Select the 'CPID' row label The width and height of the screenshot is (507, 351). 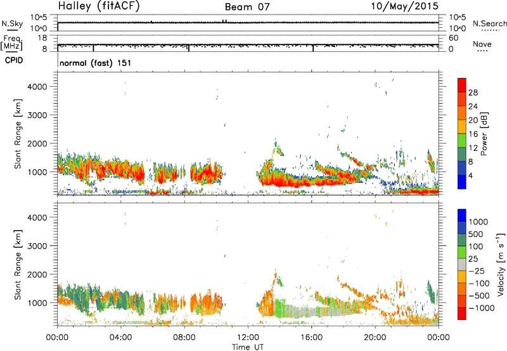(14, 60)
